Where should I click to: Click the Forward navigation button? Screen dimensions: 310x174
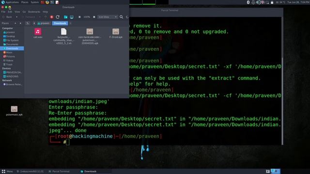pyautogui.click(x=29, y=17)
